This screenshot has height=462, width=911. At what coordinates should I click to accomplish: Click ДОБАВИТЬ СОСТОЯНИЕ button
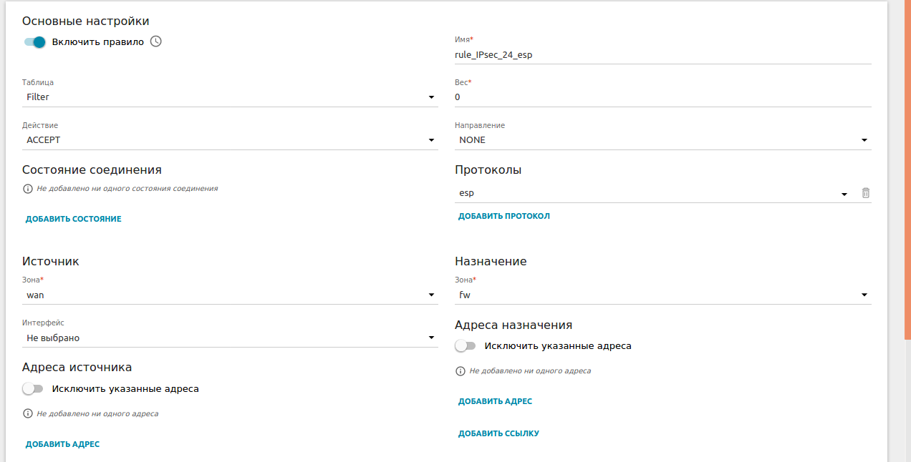coord(74,219)
